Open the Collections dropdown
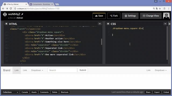The width and height of the screenshot is (172, 96). click(10, 92)
